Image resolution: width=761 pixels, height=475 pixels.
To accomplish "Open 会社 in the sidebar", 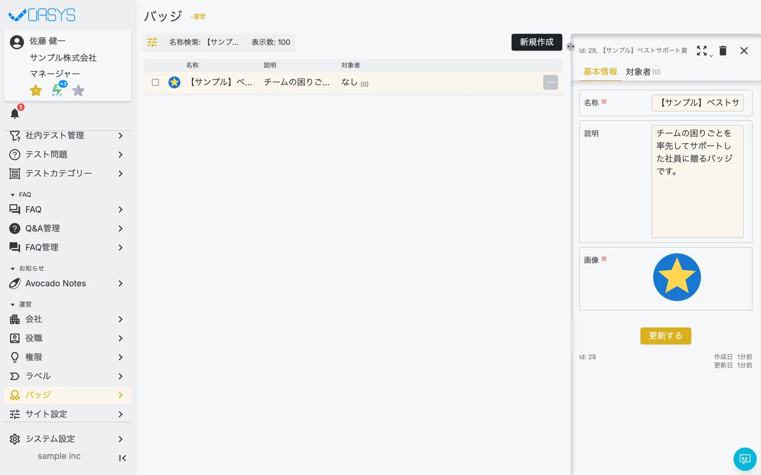I will (x=68, y=319).
